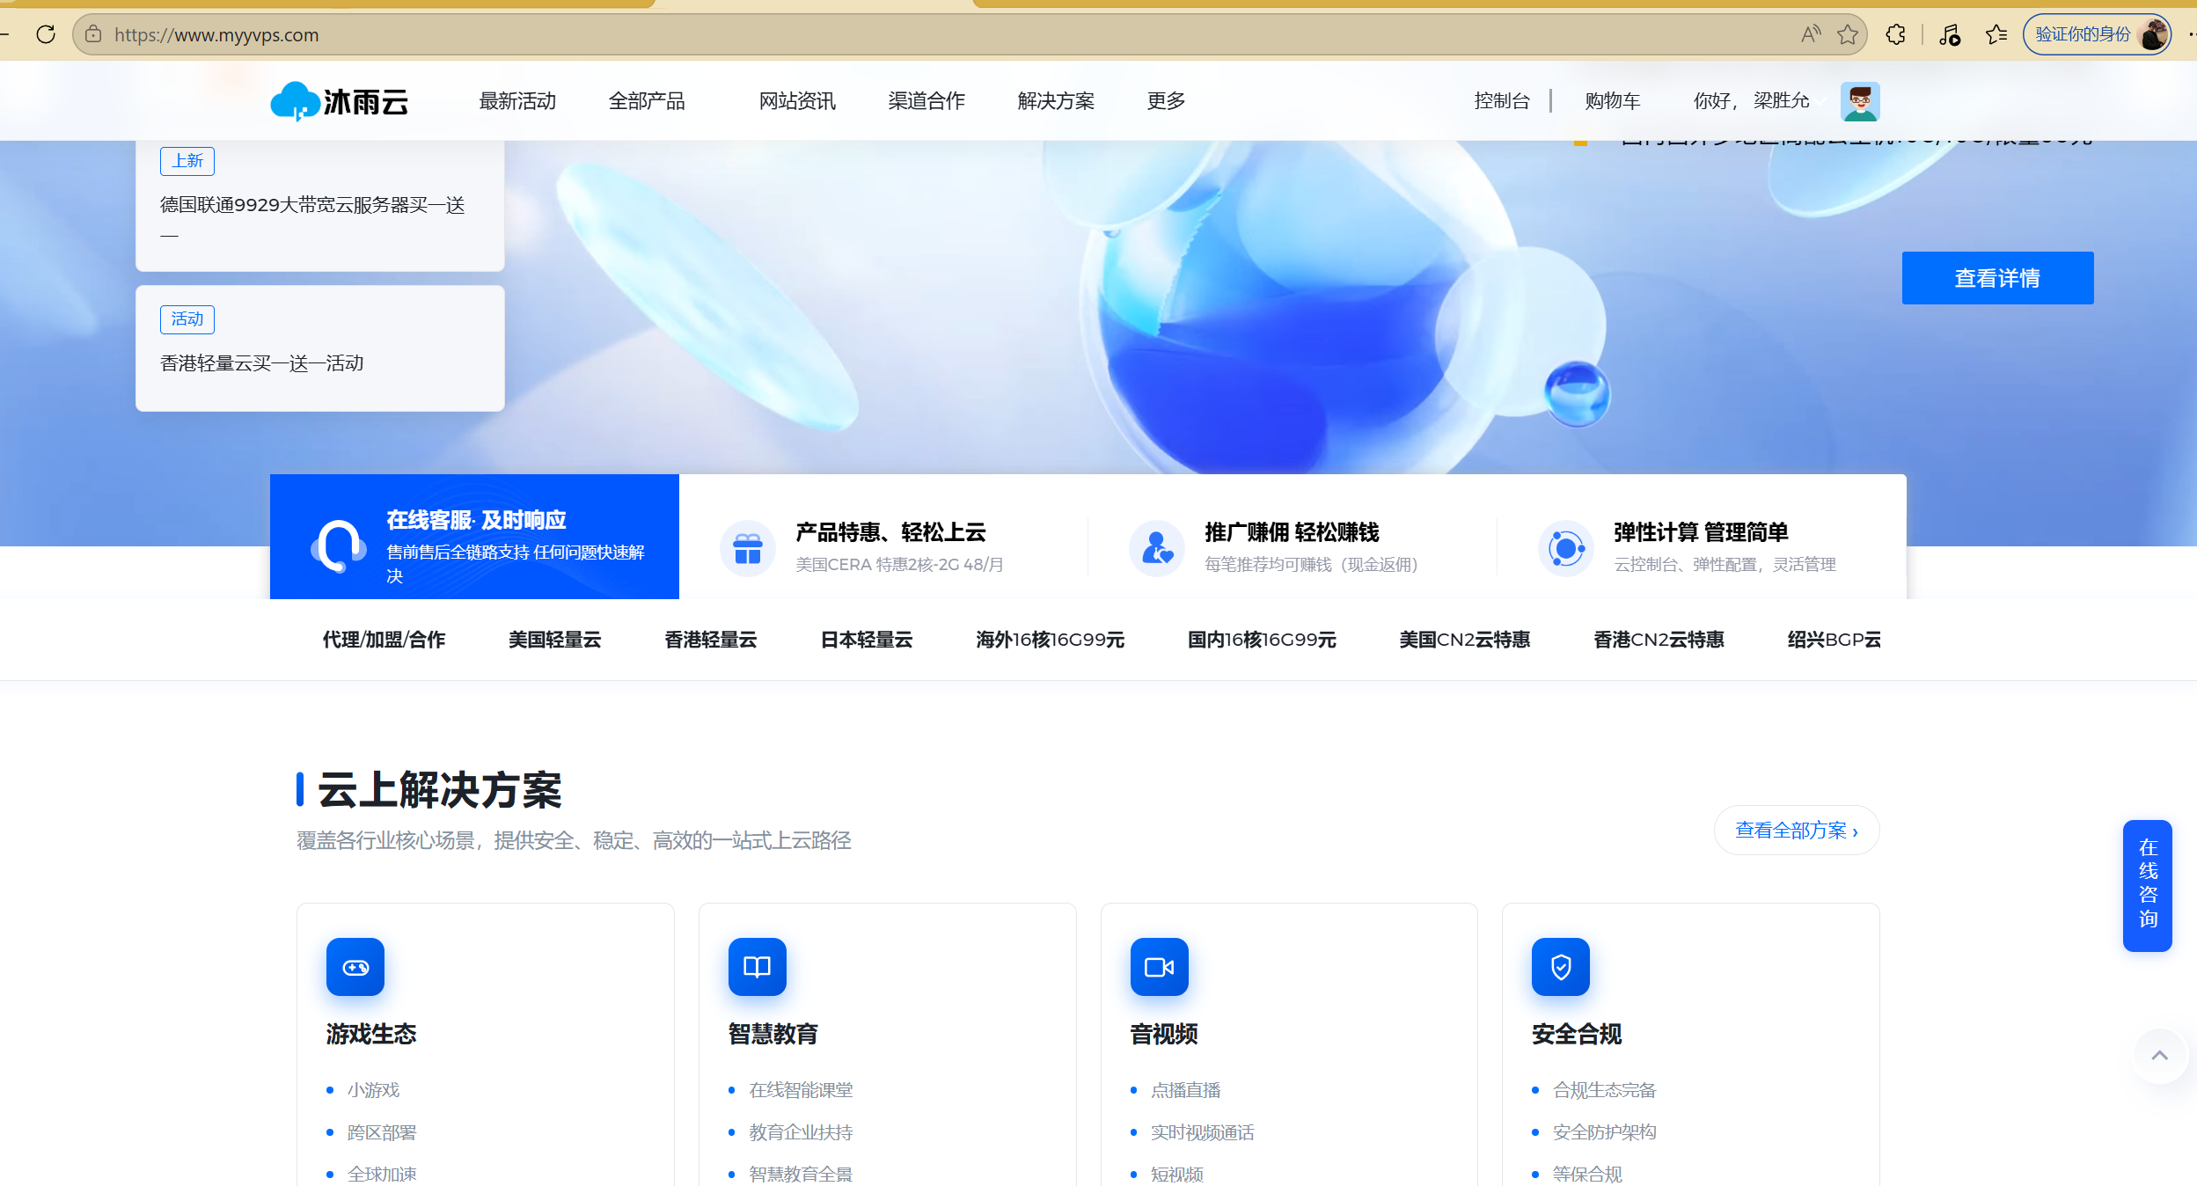Click the music search icon in toolbar

pos(1950,34)
